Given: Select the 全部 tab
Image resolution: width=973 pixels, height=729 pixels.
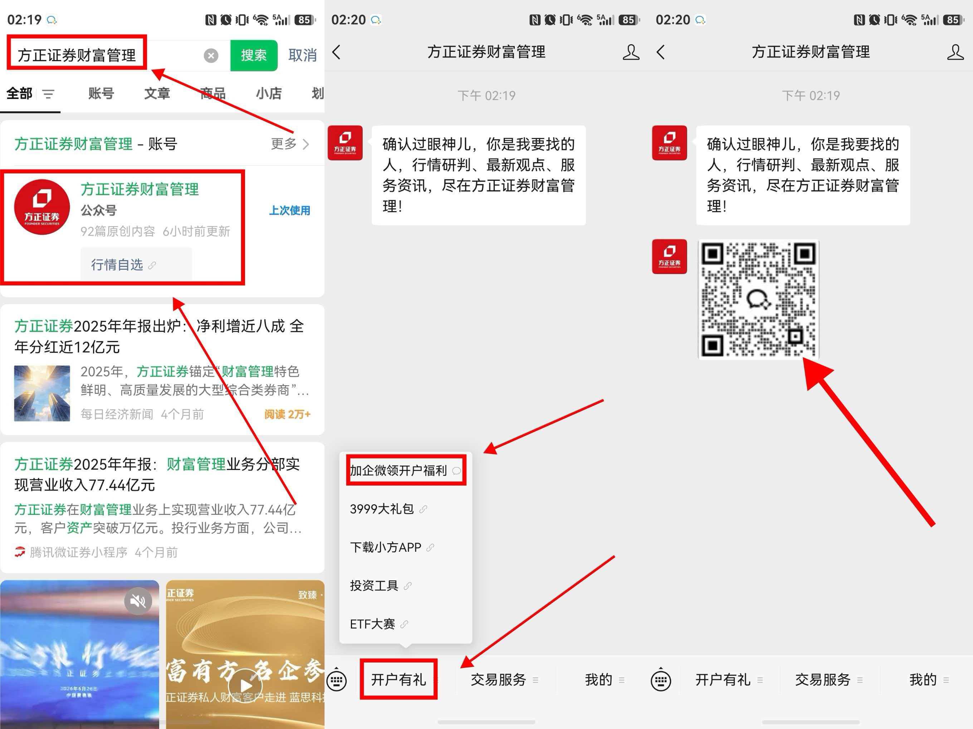Looking at the screenshot, I should pos(19,93).
